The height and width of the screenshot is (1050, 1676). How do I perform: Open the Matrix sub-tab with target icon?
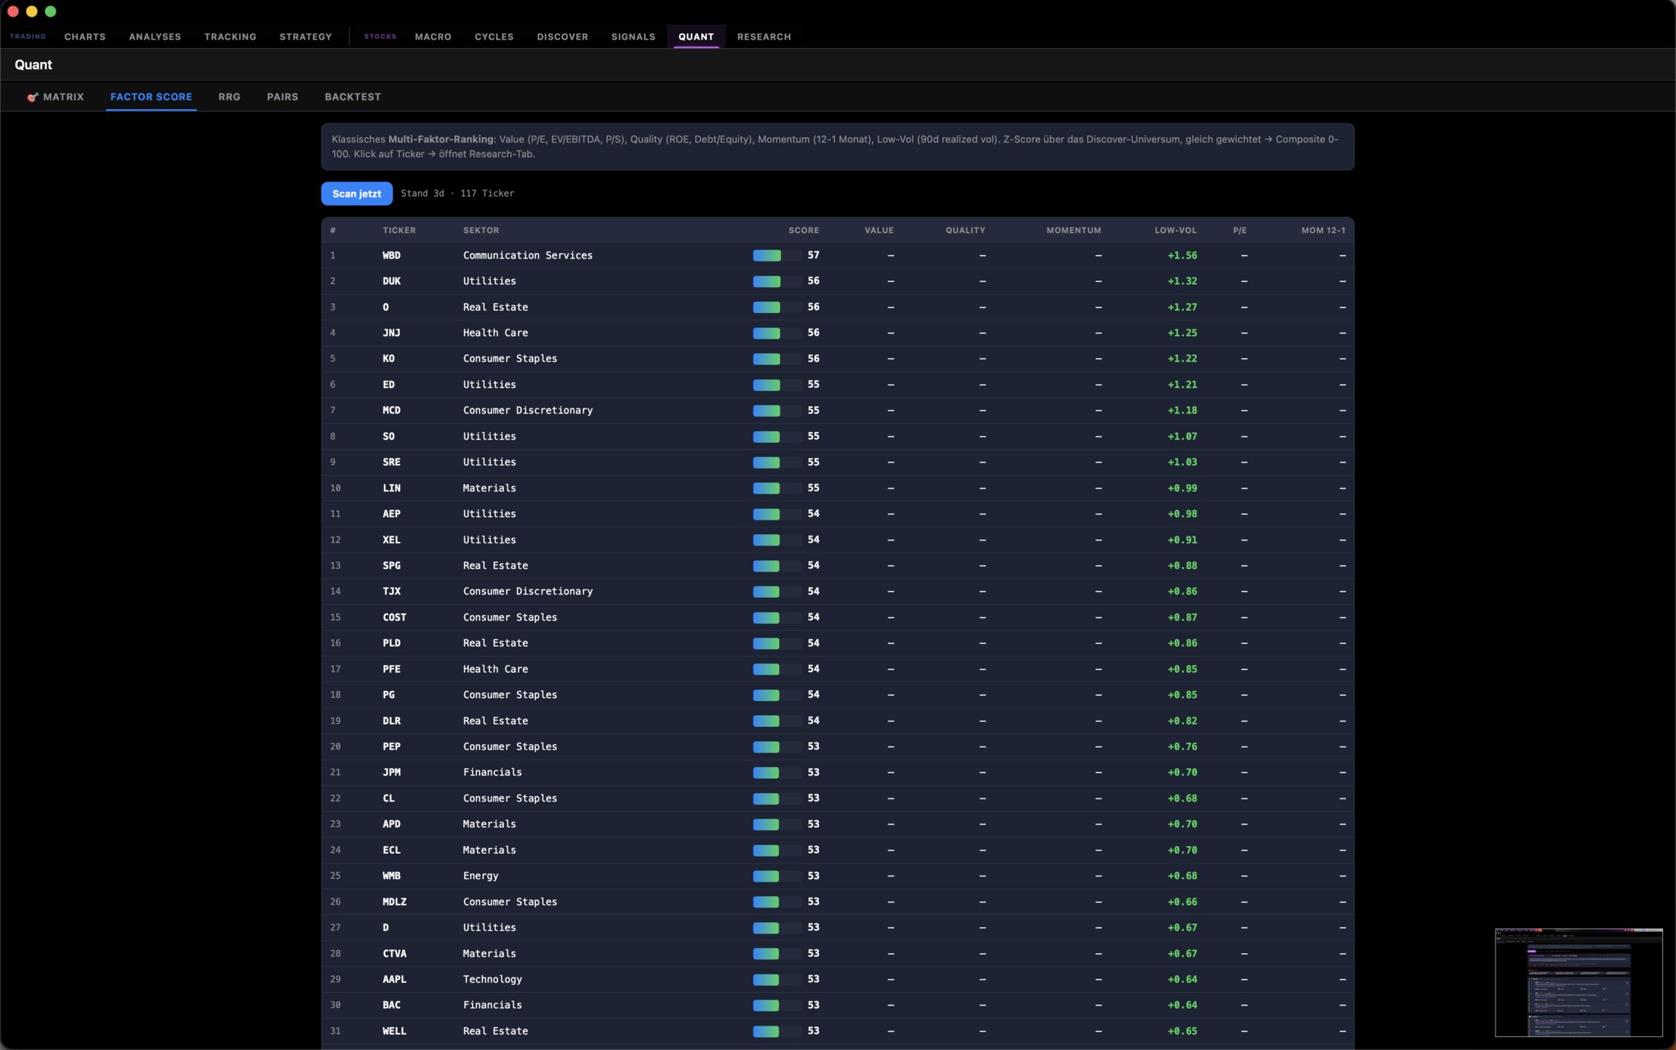56,97
